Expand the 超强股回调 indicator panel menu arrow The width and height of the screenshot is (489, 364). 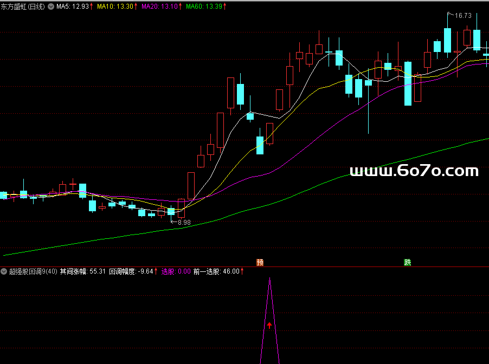coord(4,271)
